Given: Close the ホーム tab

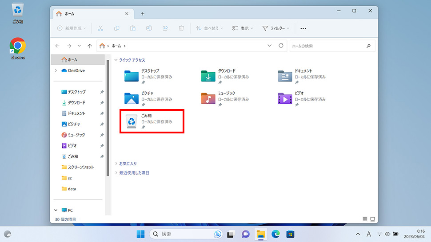Looking at the screenshot, I should click(x=127, y=14).
